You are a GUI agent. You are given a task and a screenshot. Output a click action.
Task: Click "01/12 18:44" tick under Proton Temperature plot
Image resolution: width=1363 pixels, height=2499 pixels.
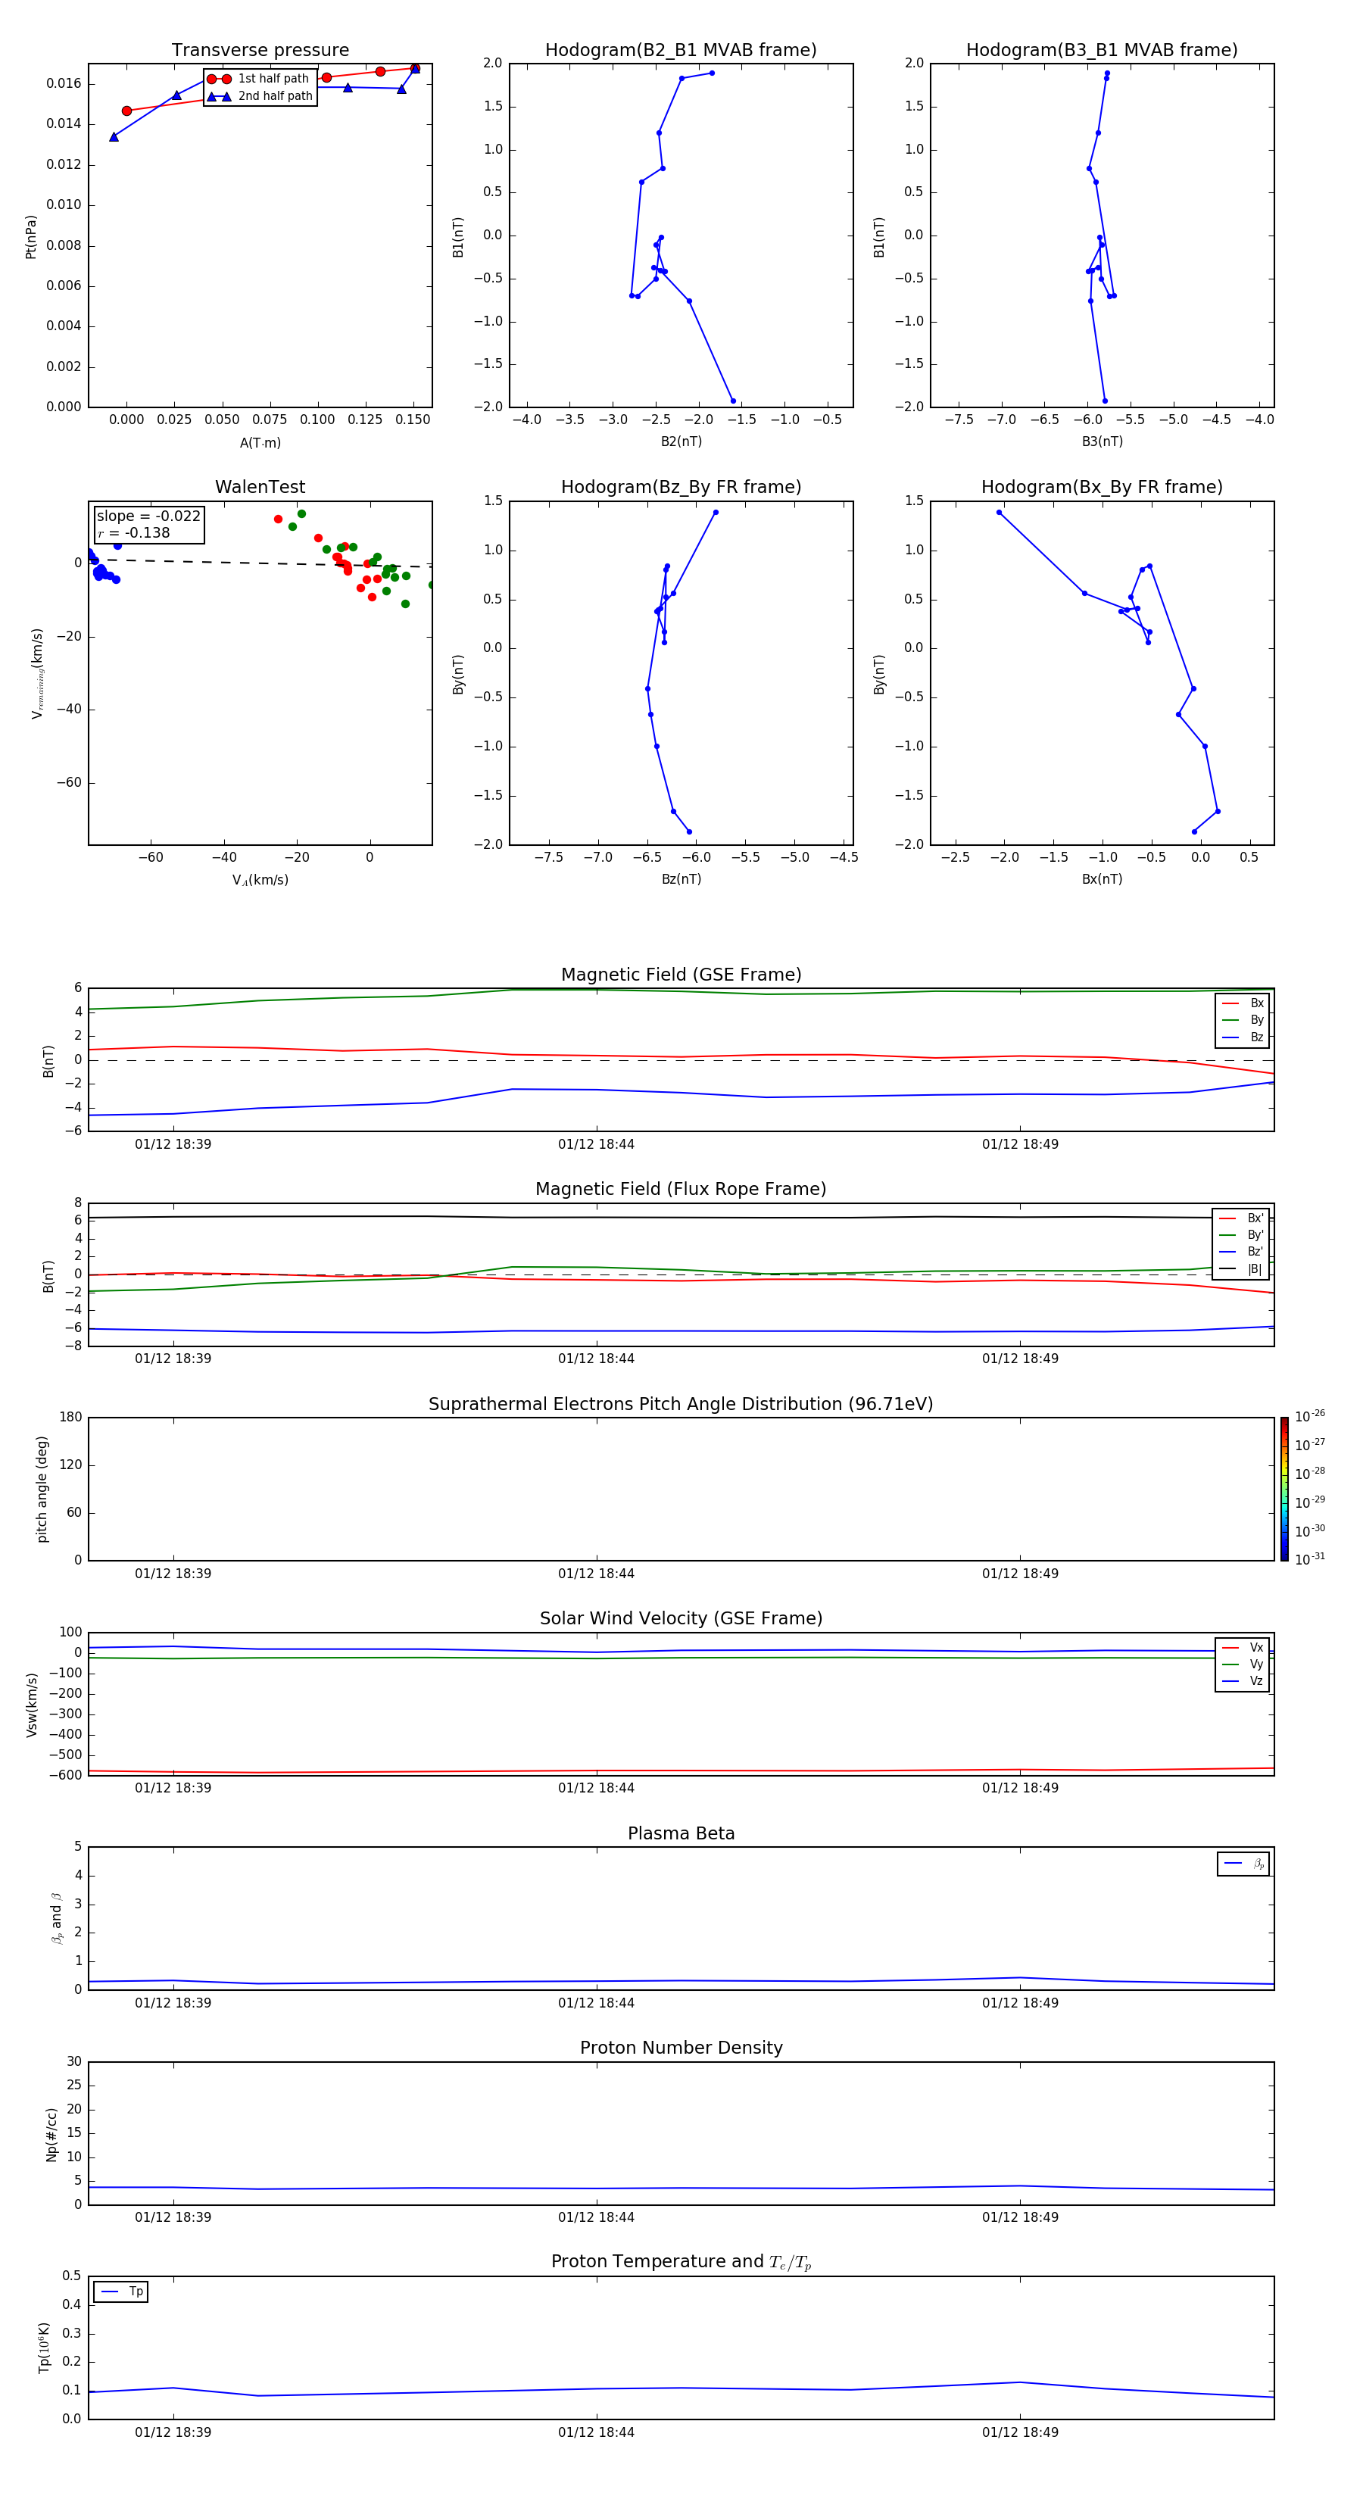coord(596,2432)
